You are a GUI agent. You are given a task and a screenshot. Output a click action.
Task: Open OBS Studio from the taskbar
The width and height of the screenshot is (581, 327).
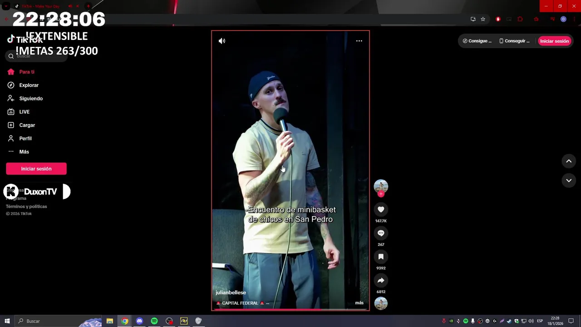coord(169,321)
